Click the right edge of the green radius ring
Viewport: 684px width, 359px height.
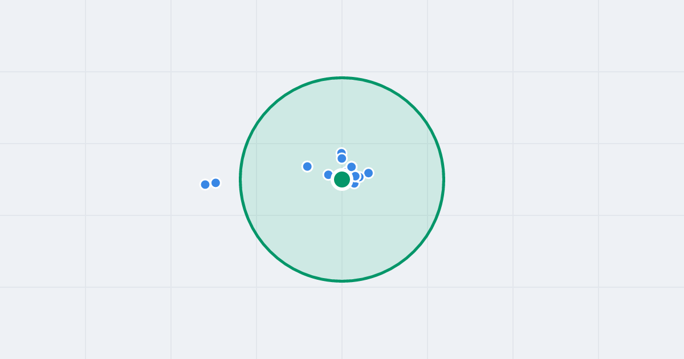coord(444,179)
